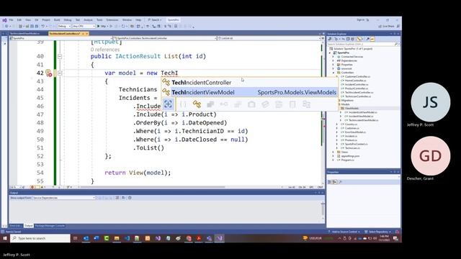This screenshot has width=461, height=259.
Task: Open TechIncidentController.cs in Solution Explorer
Action: pos(359,92)
